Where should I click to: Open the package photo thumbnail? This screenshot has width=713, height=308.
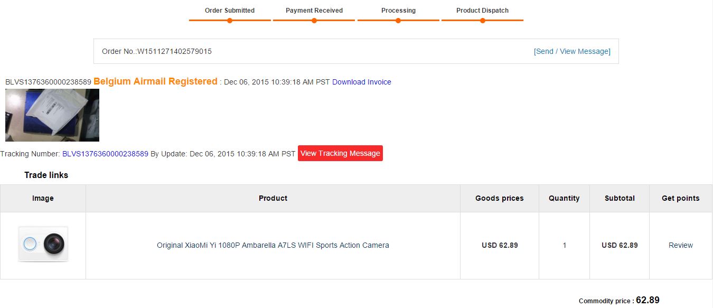point(52,115)
